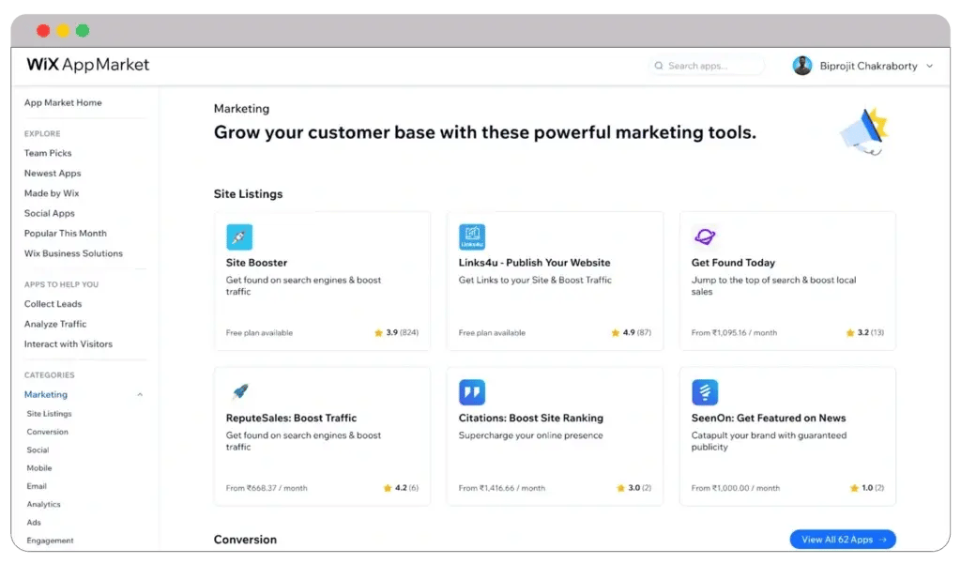961x564 pixels.
Task: Click the Wix App Market logo
Action: tap(88, 65)
